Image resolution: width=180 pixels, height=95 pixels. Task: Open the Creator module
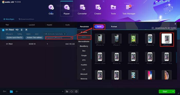(x=98, y=10)
